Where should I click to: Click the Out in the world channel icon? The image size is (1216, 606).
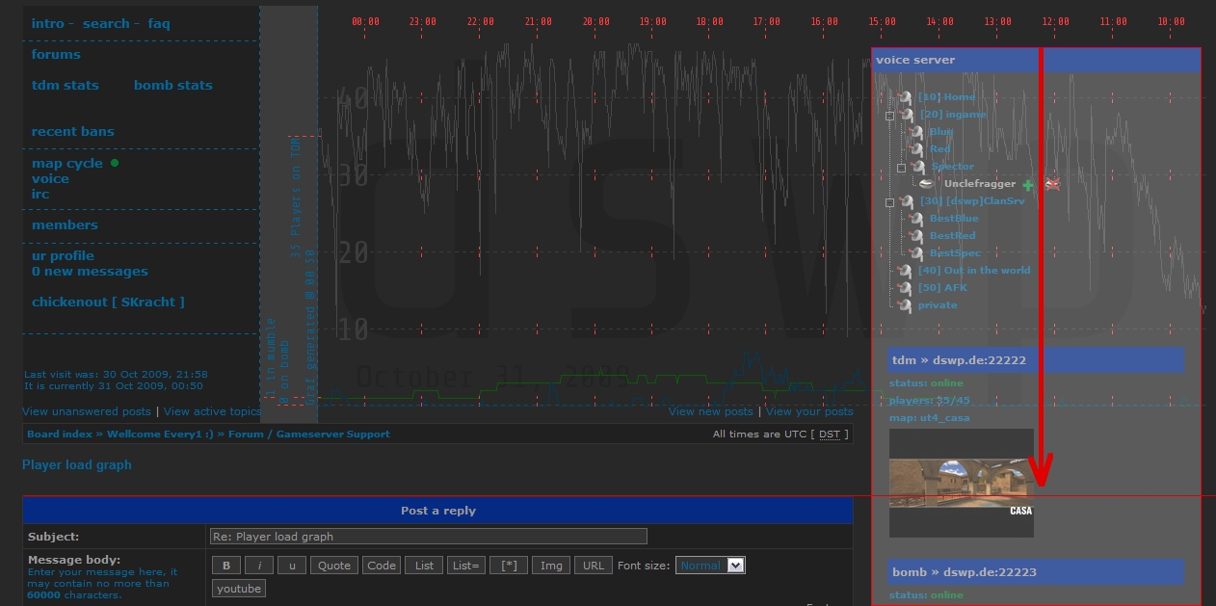click(x=905, y=271)
